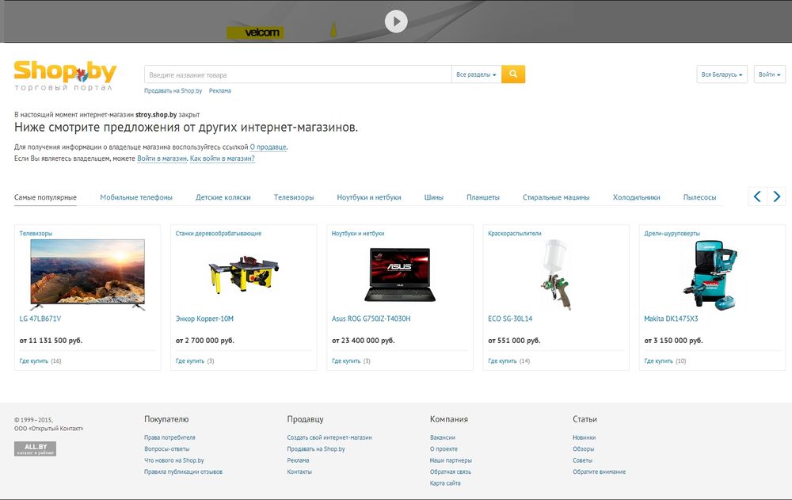This screenshot has width=792, height=500.
Task: Click the ALL.BY catalog badge in footer
Action: click(x=36, y=449)
